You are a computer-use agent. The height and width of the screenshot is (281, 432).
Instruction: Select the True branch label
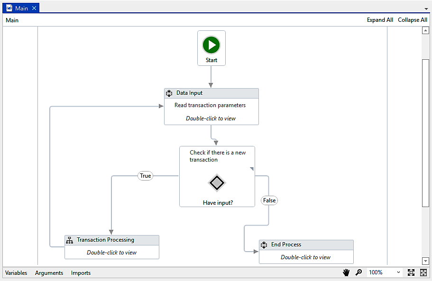145,176
